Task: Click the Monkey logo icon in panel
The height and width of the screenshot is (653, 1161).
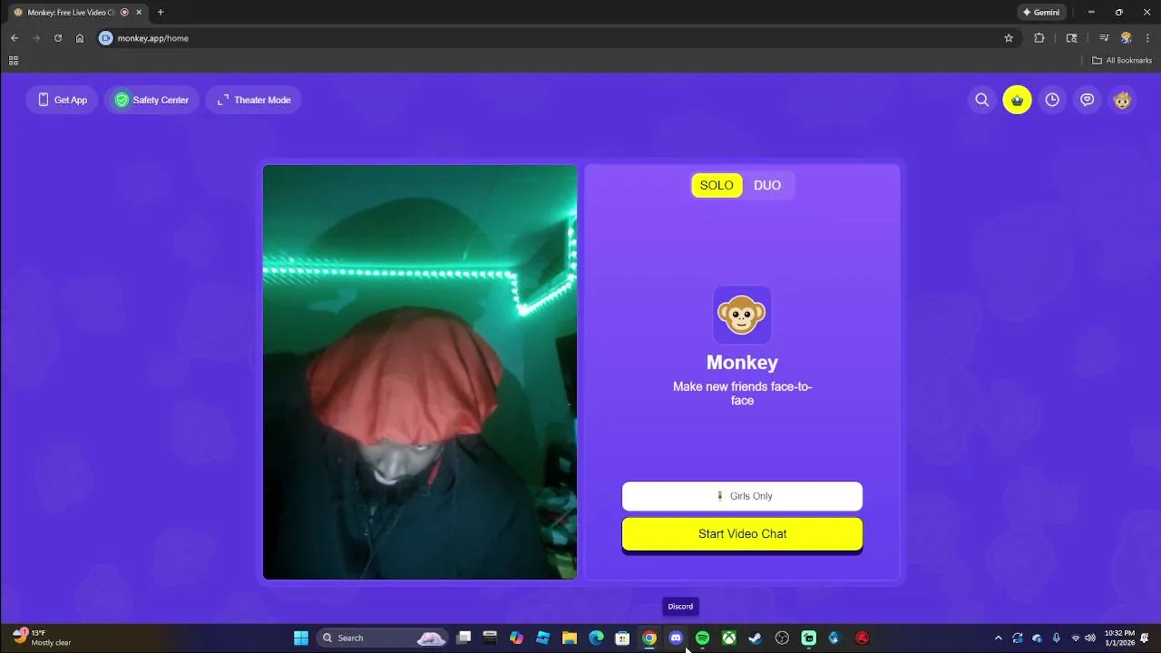Action: click(742, 315)
